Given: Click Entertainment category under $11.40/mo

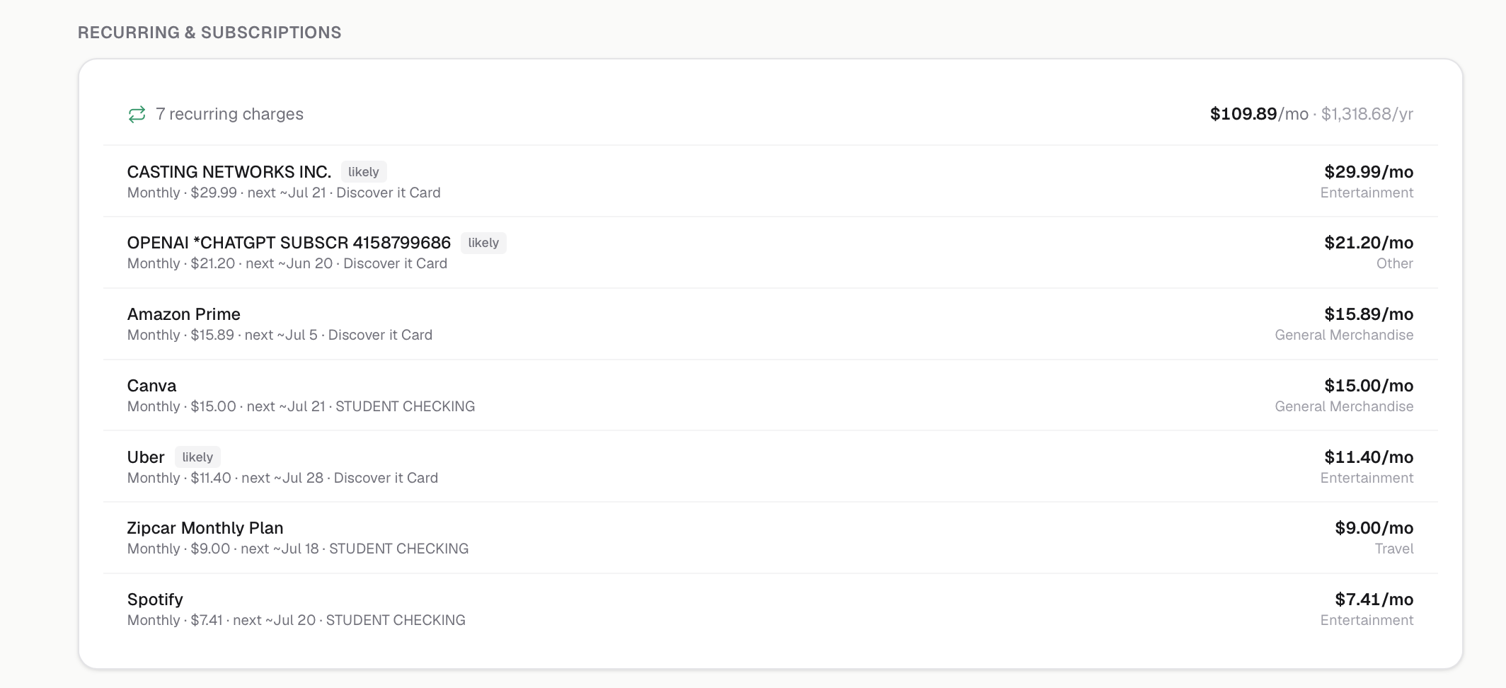Looking at the screenshot, I should point(1367,478).
